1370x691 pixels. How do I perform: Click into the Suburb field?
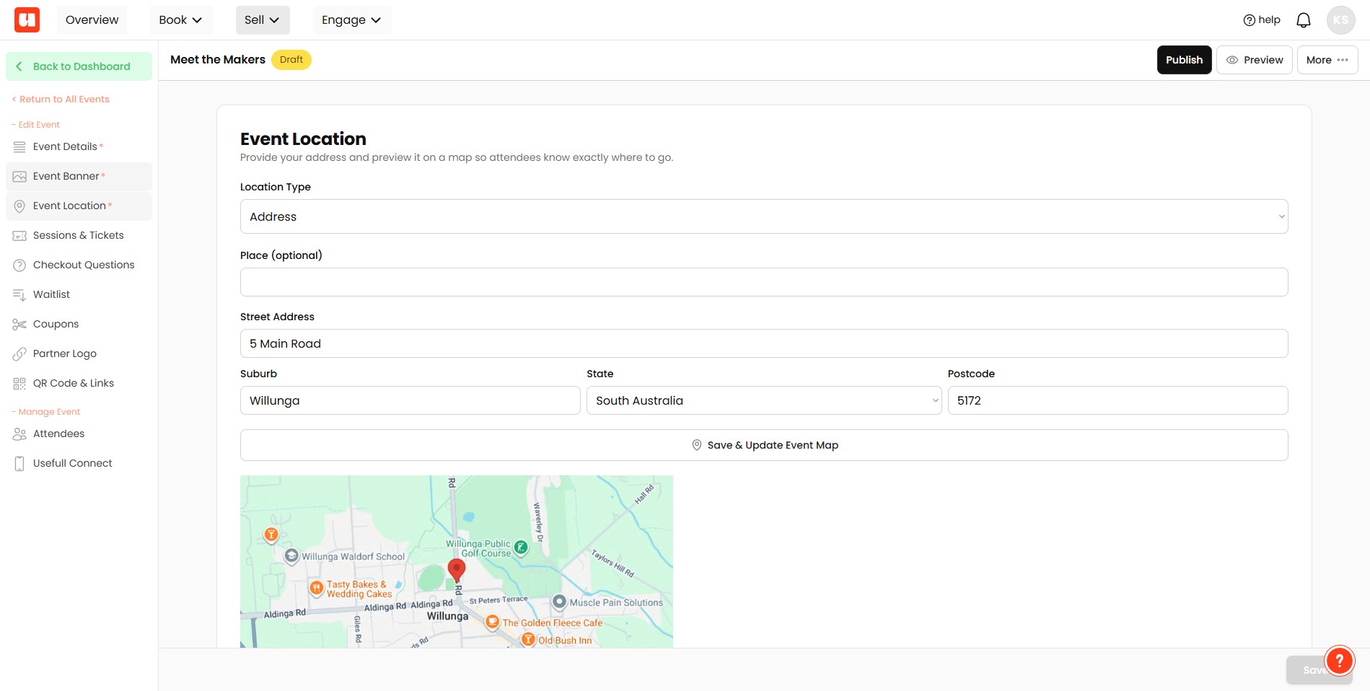[x=410, y=400]
